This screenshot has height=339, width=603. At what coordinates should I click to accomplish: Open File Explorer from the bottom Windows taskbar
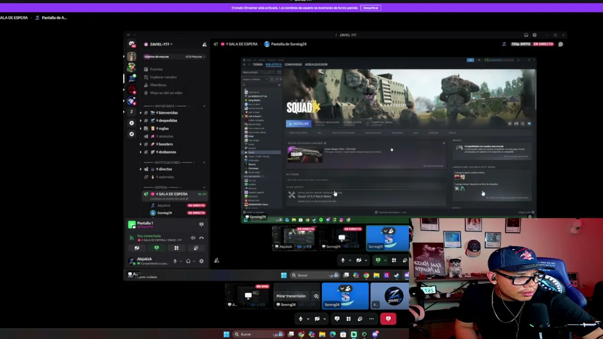(322, 334)
